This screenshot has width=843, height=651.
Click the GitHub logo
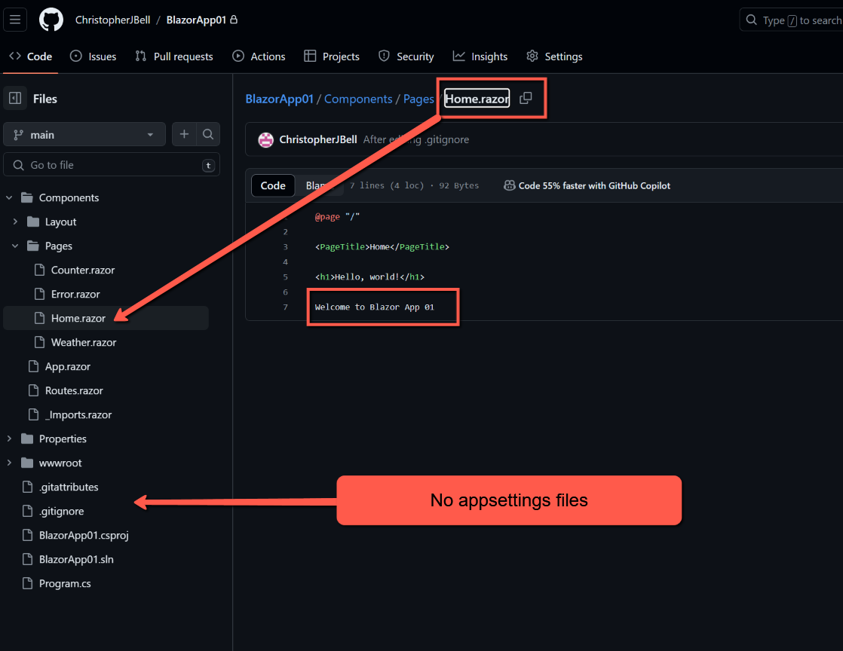(51, 20)
